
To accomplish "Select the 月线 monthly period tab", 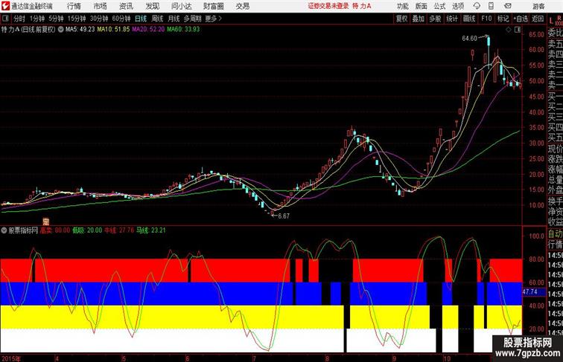I will click(x=174, y=19).
